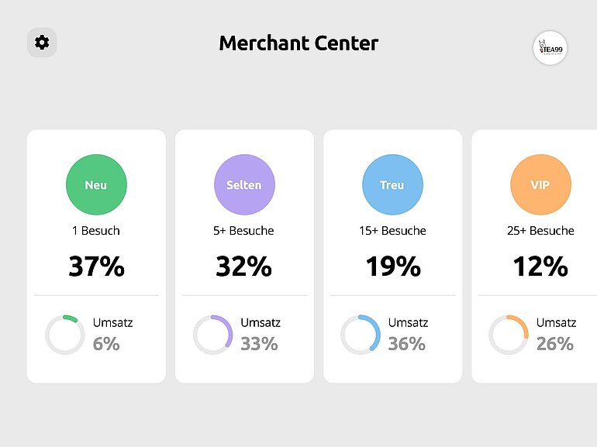Screen dimensions: 597x447
Task: Open the 12% VIP percentage figure
Action: (x=540, y=266)
